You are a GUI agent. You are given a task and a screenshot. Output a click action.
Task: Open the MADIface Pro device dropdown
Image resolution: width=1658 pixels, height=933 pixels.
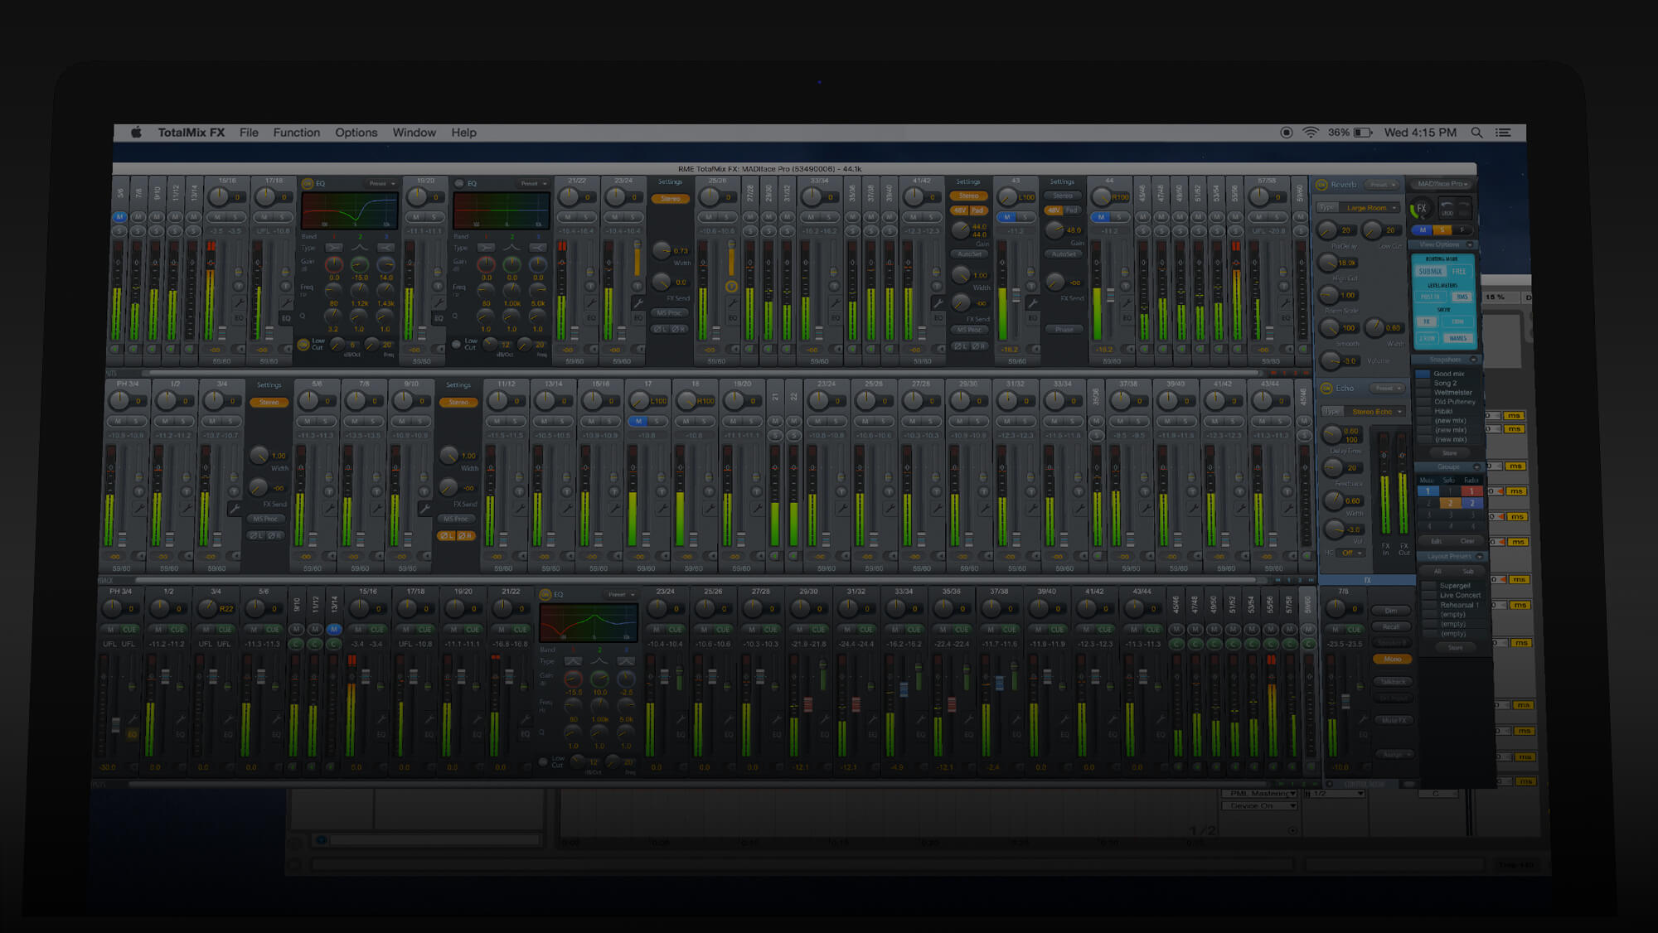click(1442, 184)
